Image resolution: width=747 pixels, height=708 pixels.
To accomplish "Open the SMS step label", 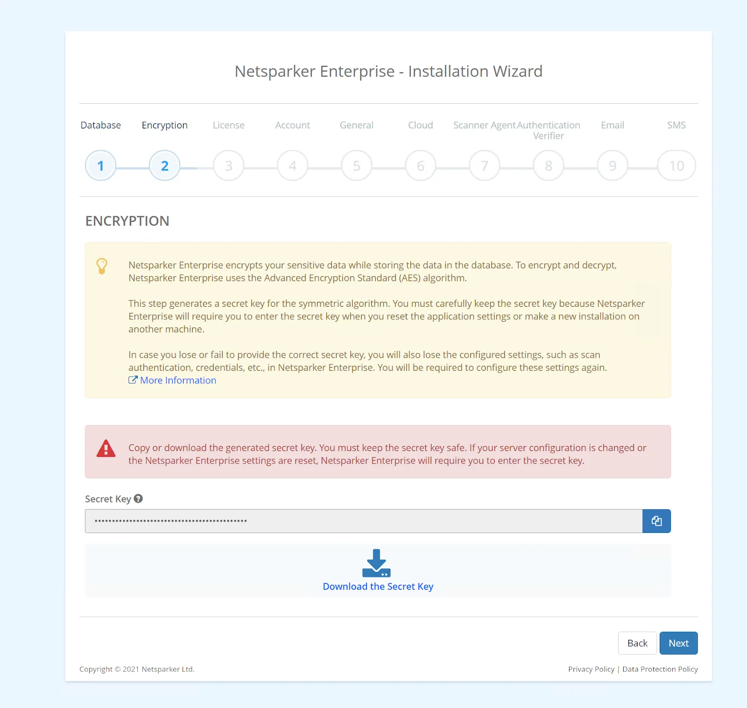I will click(x=677, y=125).
